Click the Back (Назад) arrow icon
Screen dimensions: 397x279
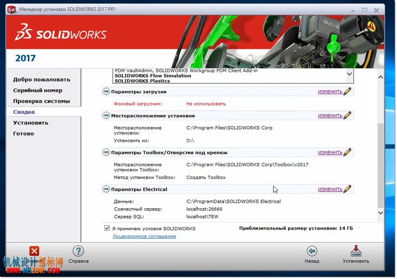[312, 251]
